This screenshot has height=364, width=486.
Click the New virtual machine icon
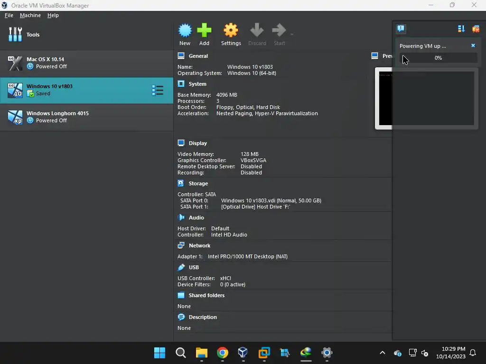(x=185, y=31)
